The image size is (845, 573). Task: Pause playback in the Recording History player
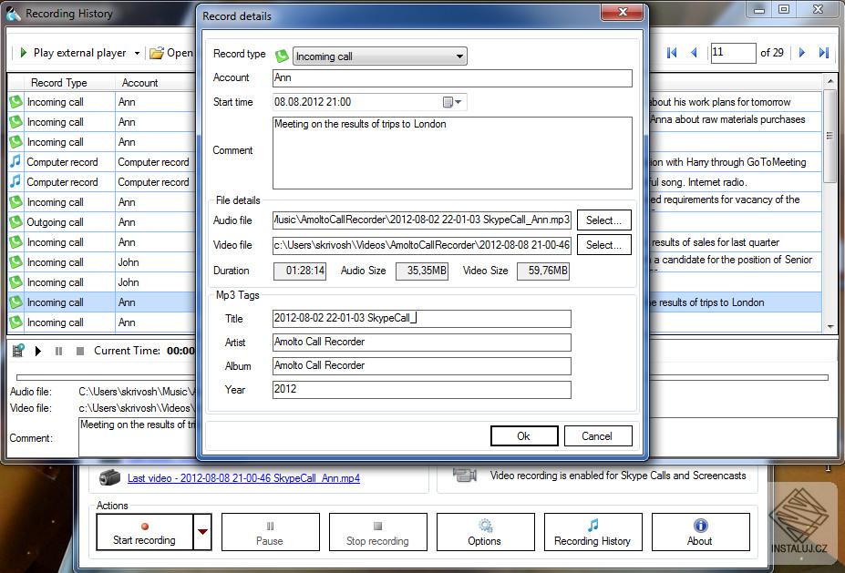tap(58, 351)
